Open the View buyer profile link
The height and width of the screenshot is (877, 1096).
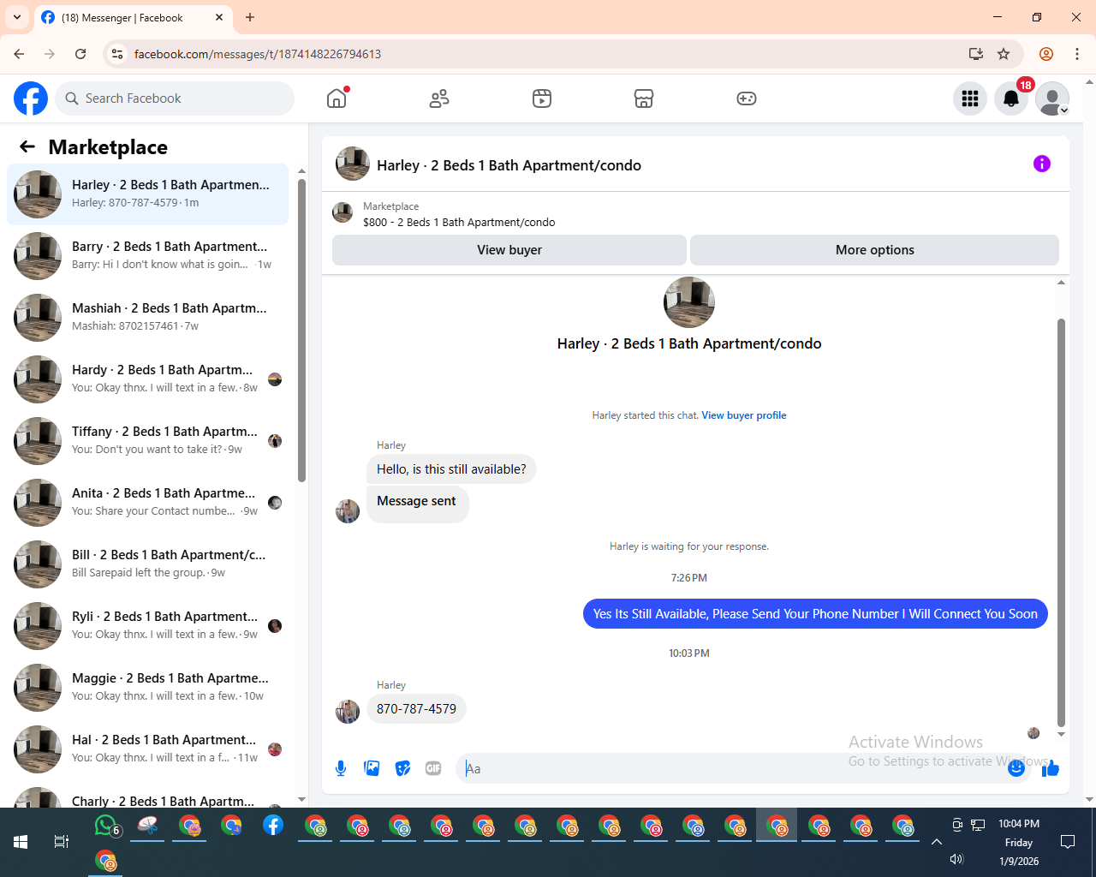click(x=744, y=415)
